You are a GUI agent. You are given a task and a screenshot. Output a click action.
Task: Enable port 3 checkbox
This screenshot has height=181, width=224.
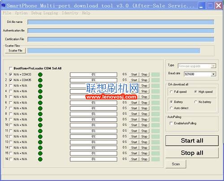(11, 86)
